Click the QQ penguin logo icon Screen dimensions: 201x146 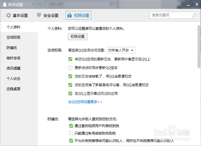coord(5,5)
